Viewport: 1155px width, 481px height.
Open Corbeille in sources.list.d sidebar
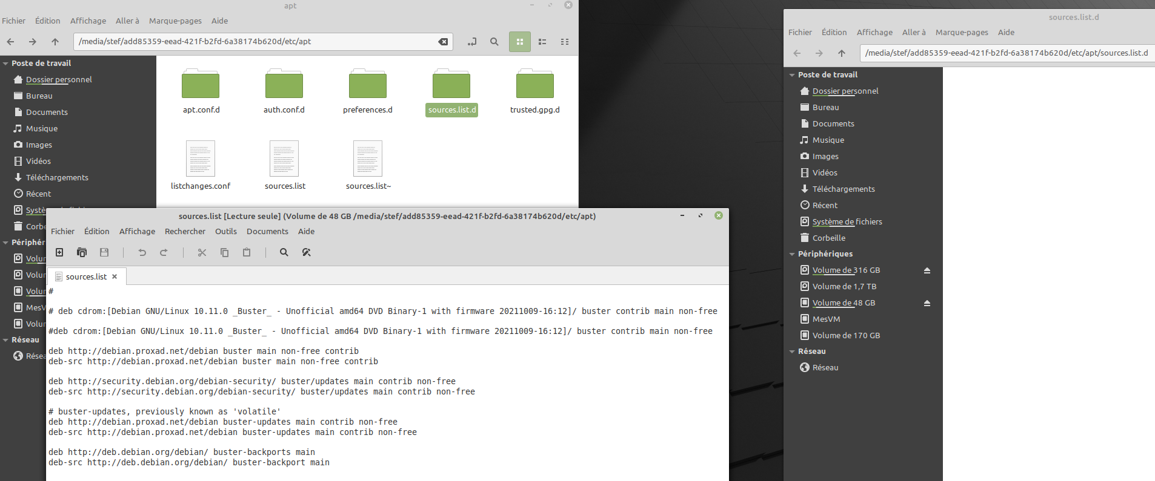click(828, 238)
